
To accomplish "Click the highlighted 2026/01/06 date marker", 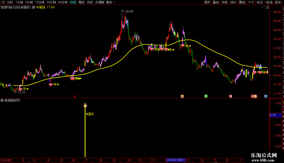I will click(176, 160).
